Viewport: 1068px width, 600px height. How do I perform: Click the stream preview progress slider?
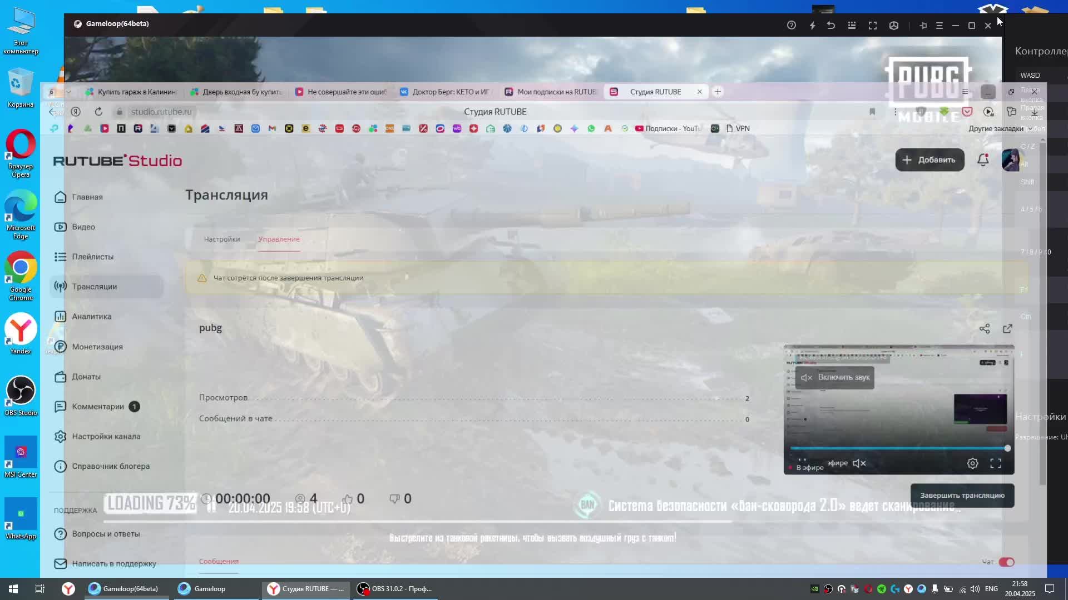(898, 448)
